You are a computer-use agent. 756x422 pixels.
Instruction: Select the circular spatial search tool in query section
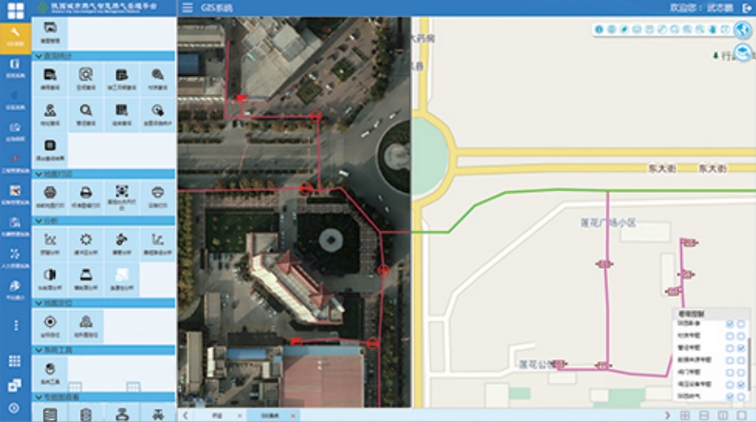pos(86,80)
